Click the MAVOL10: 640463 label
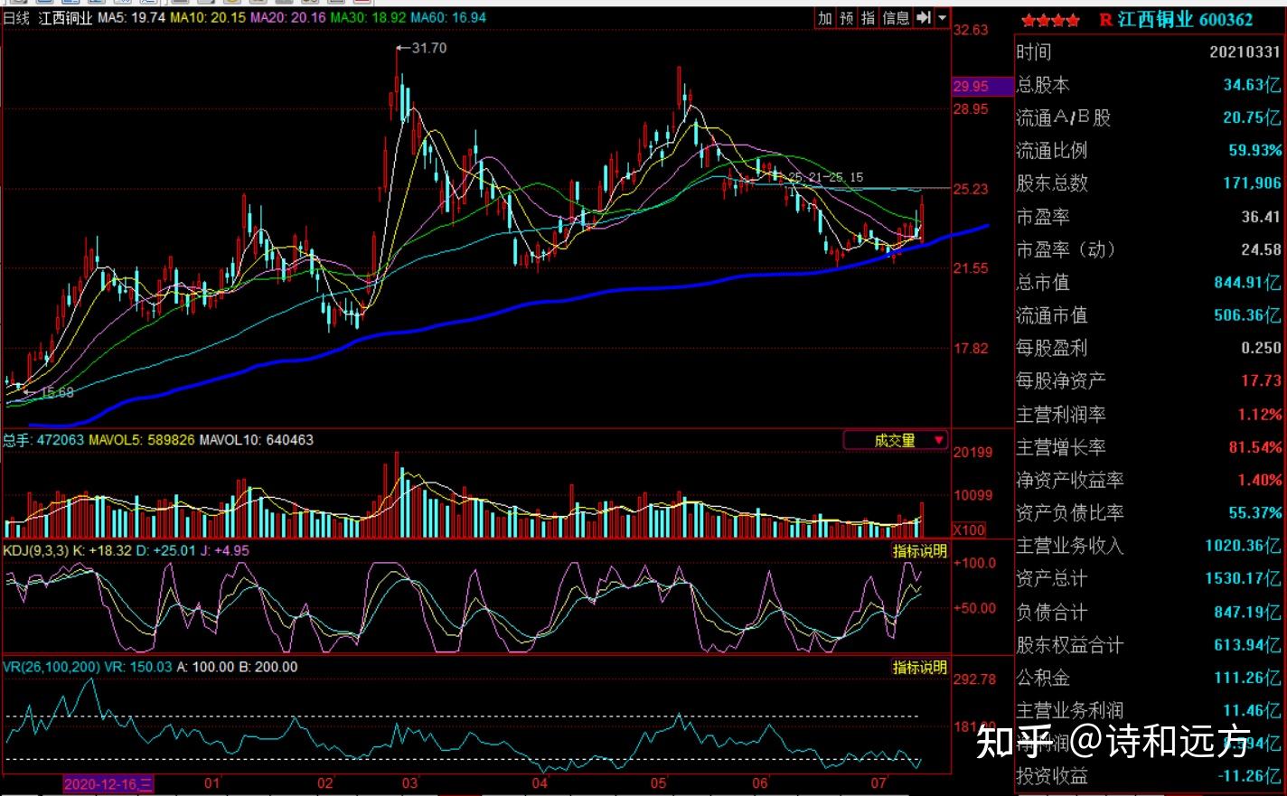 tap(256, 440)
